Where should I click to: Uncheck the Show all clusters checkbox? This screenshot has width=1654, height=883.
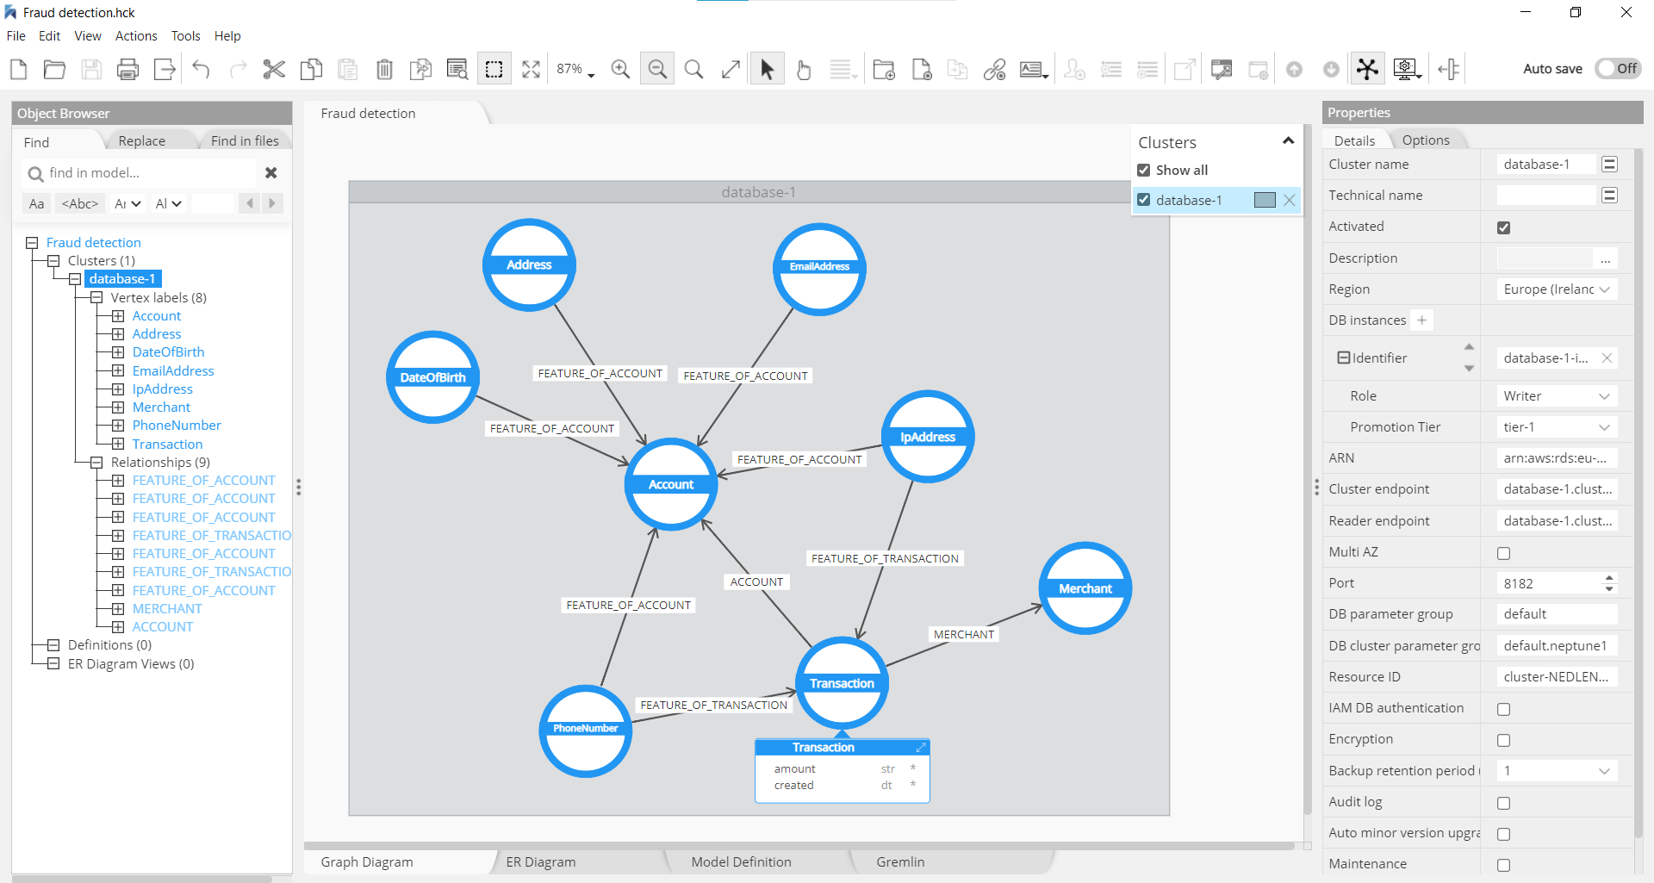point(1144,171)
